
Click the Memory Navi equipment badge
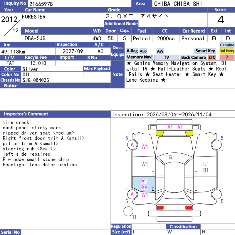(x=139, y=57)
